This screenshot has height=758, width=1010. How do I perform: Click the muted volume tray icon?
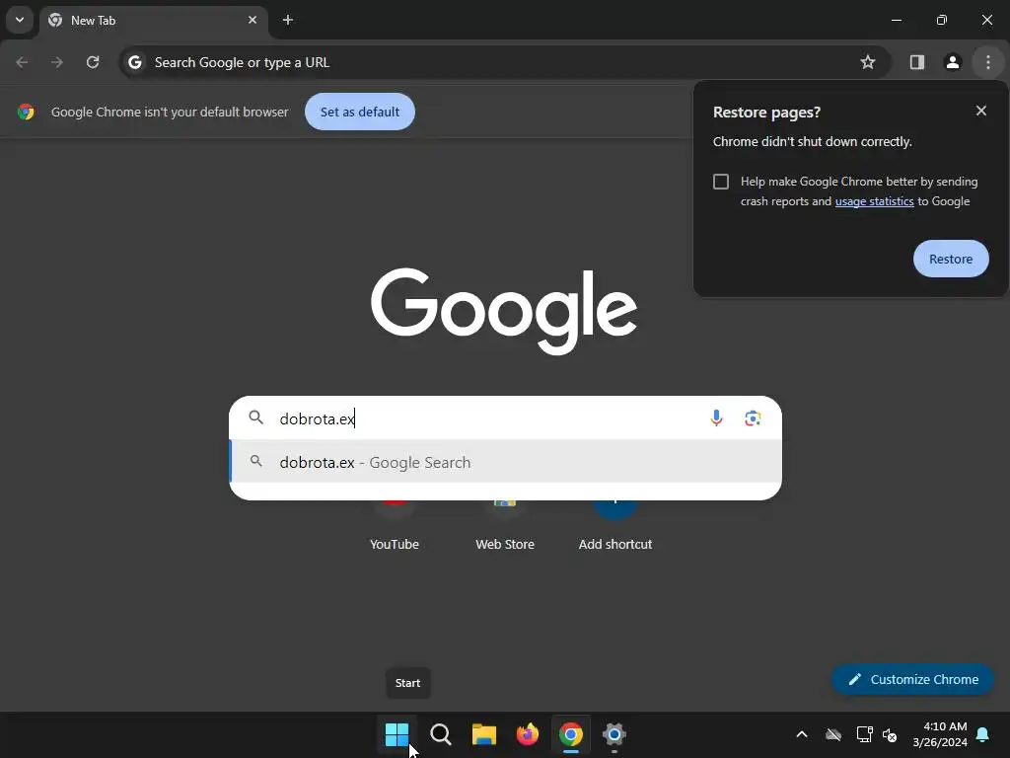pyautogui.click(x=890, y=734)
